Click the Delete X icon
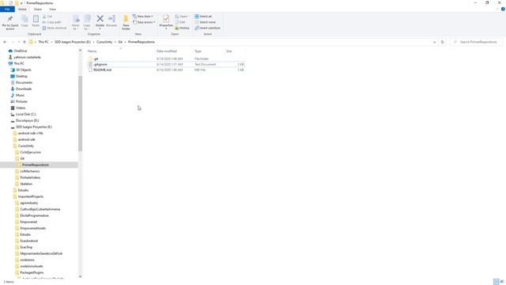506x285 pixels. (100, 19)
